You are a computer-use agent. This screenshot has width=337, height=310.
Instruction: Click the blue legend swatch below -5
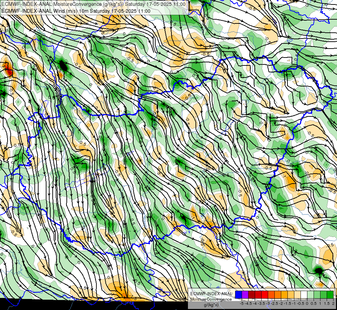[239, 294]
